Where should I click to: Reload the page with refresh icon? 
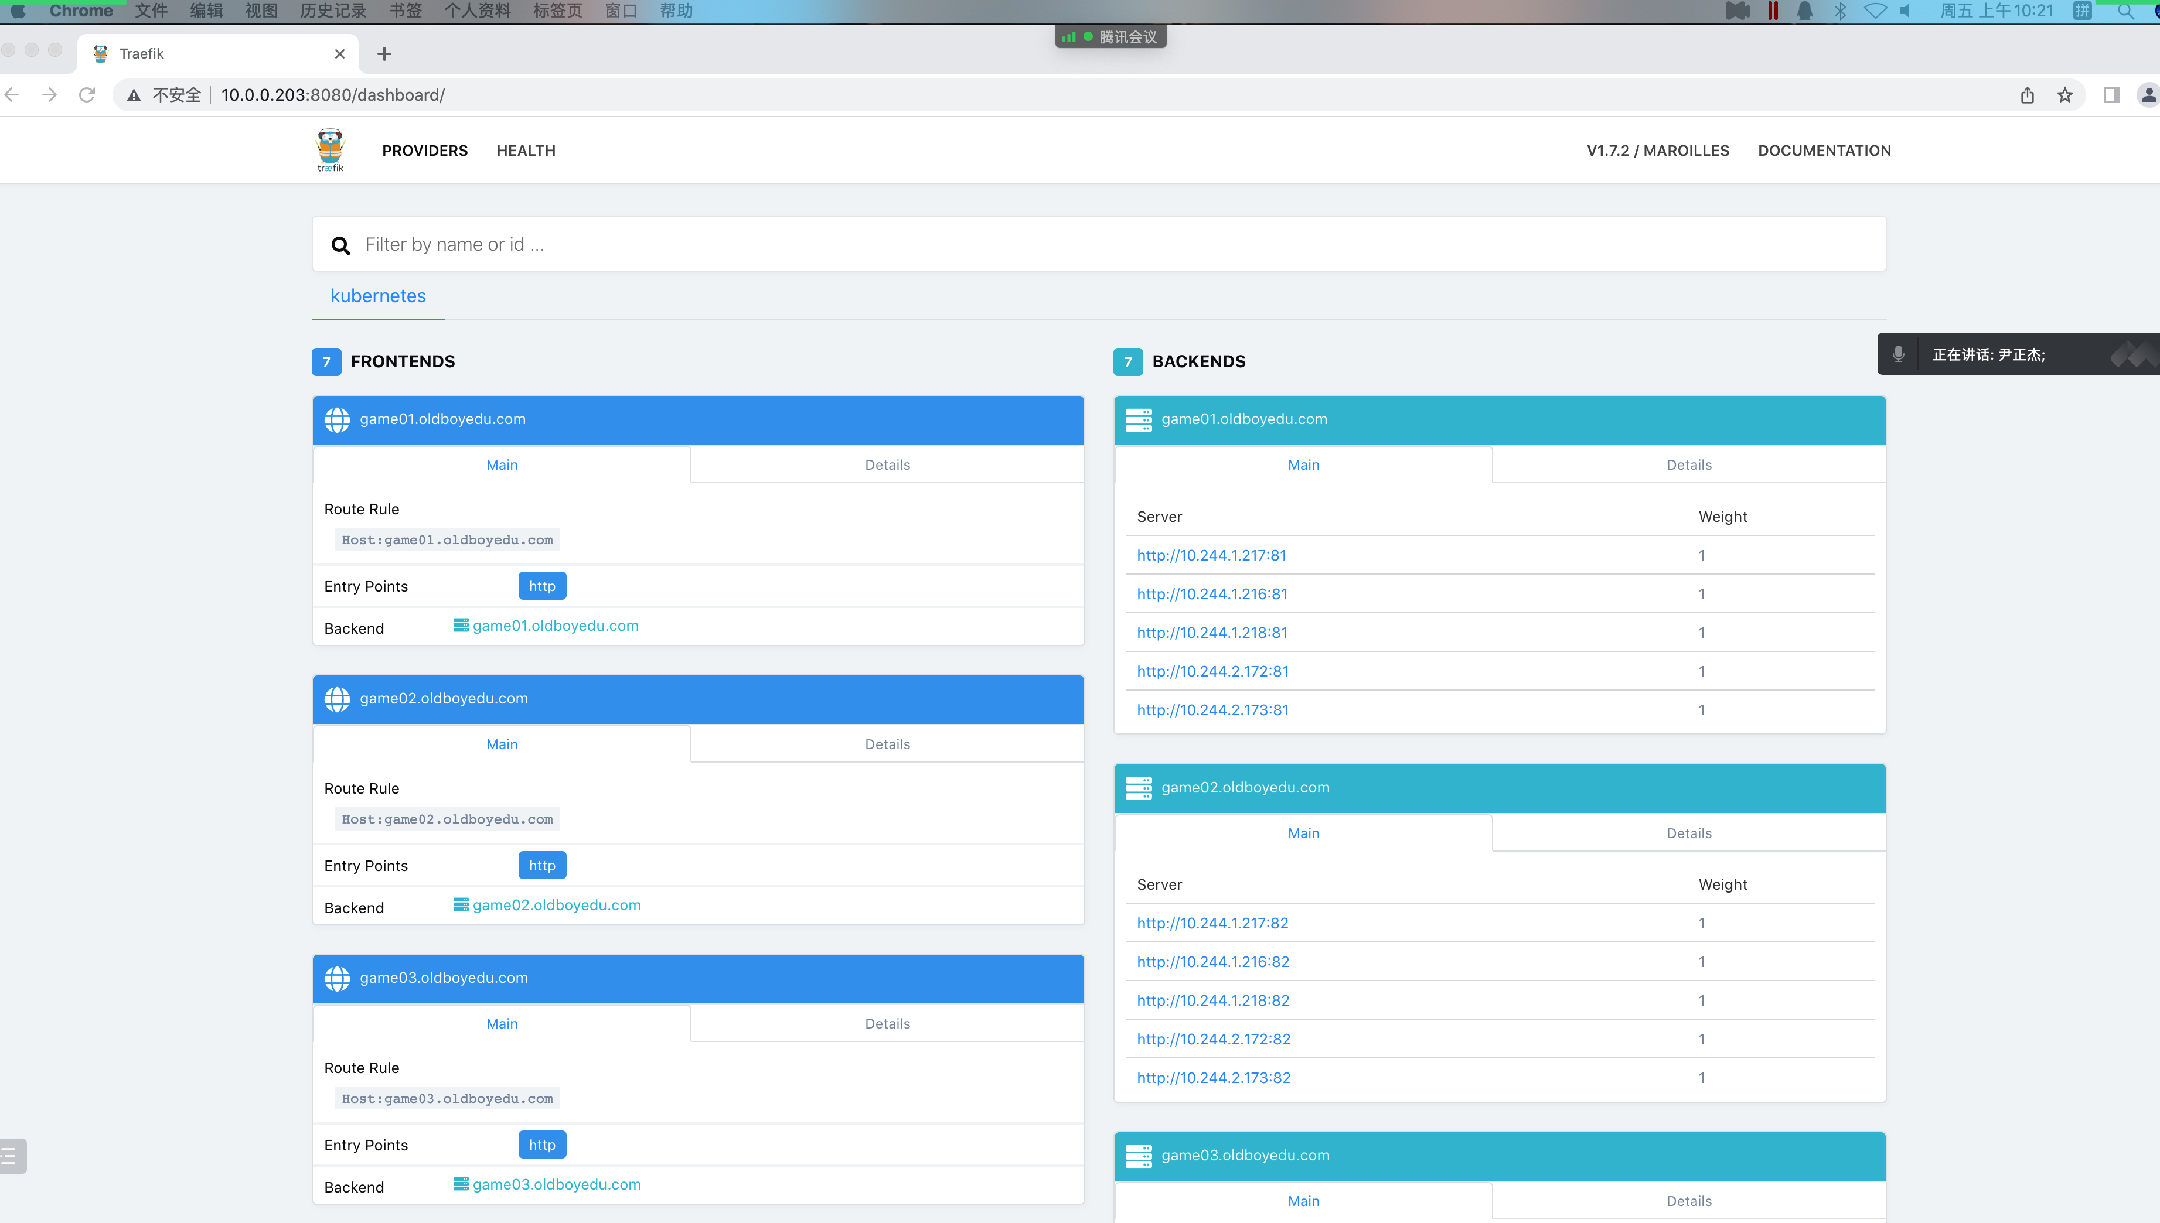(x=87, y=95)
